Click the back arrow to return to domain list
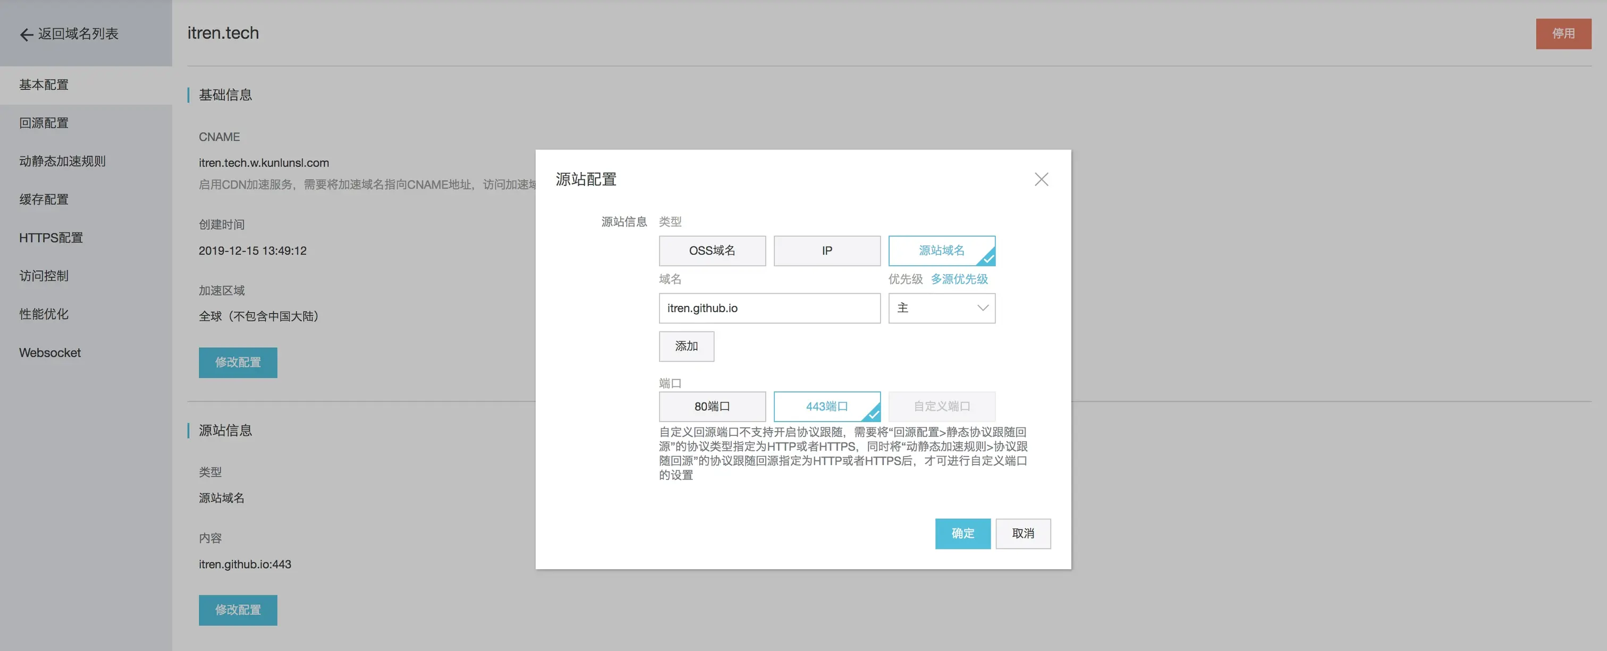1607x651 pixels. point(26,35)
